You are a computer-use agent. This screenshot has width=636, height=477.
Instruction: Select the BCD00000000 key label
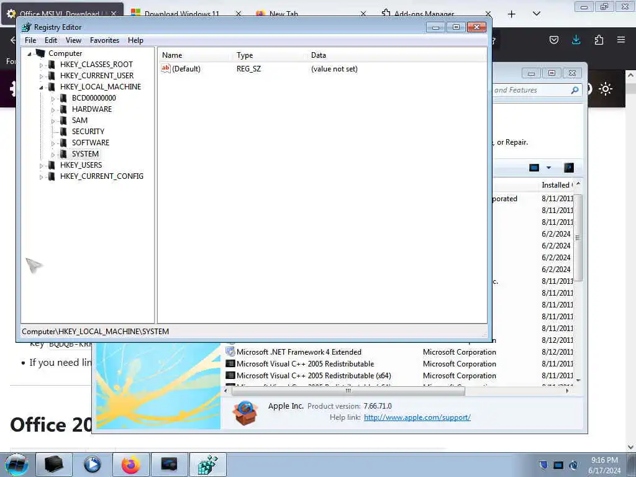(94, 98)
